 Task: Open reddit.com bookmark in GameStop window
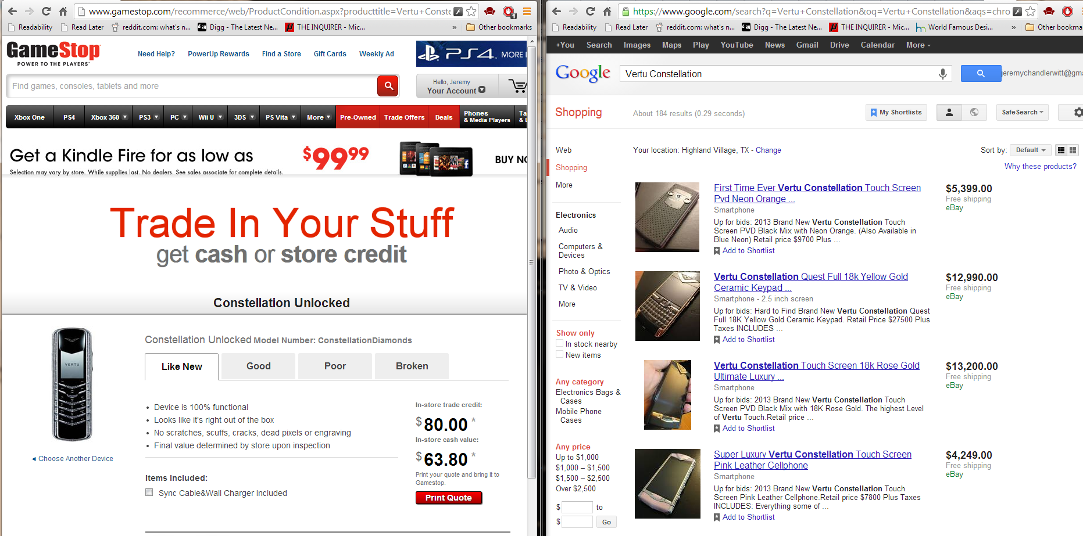click(151, 27)
